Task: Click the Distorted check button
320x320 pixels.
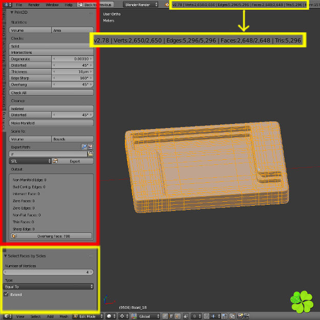Action: click(30, 65)
